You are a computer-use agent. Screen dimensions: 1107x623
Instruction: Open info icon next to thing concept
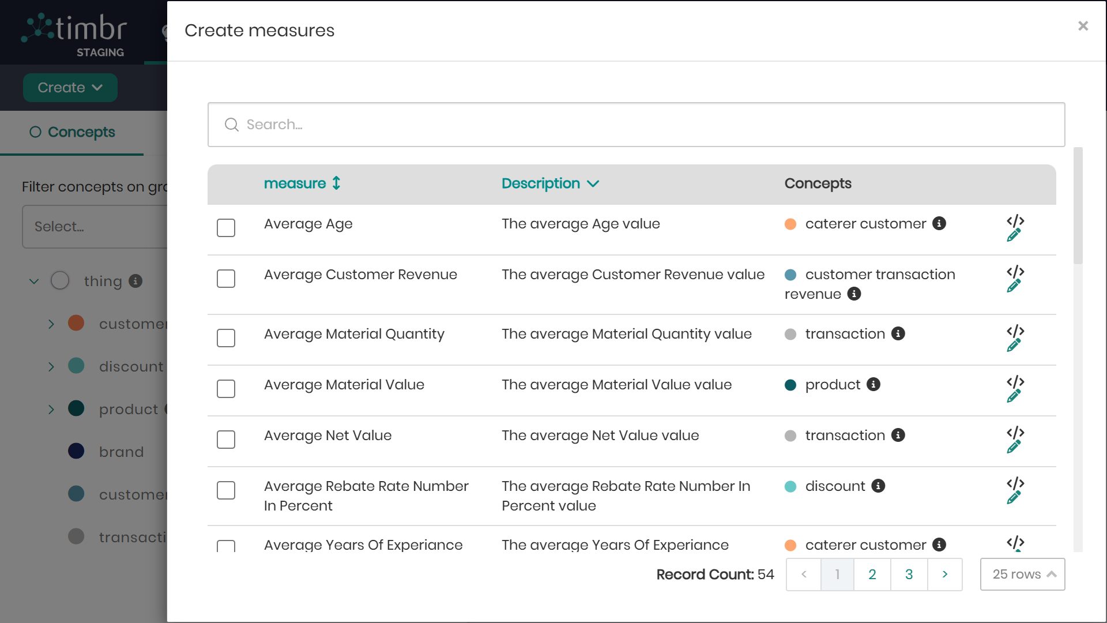pos(135,281)
